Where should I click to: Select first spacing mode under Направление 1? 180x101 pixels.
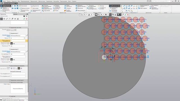click(12, 43)
